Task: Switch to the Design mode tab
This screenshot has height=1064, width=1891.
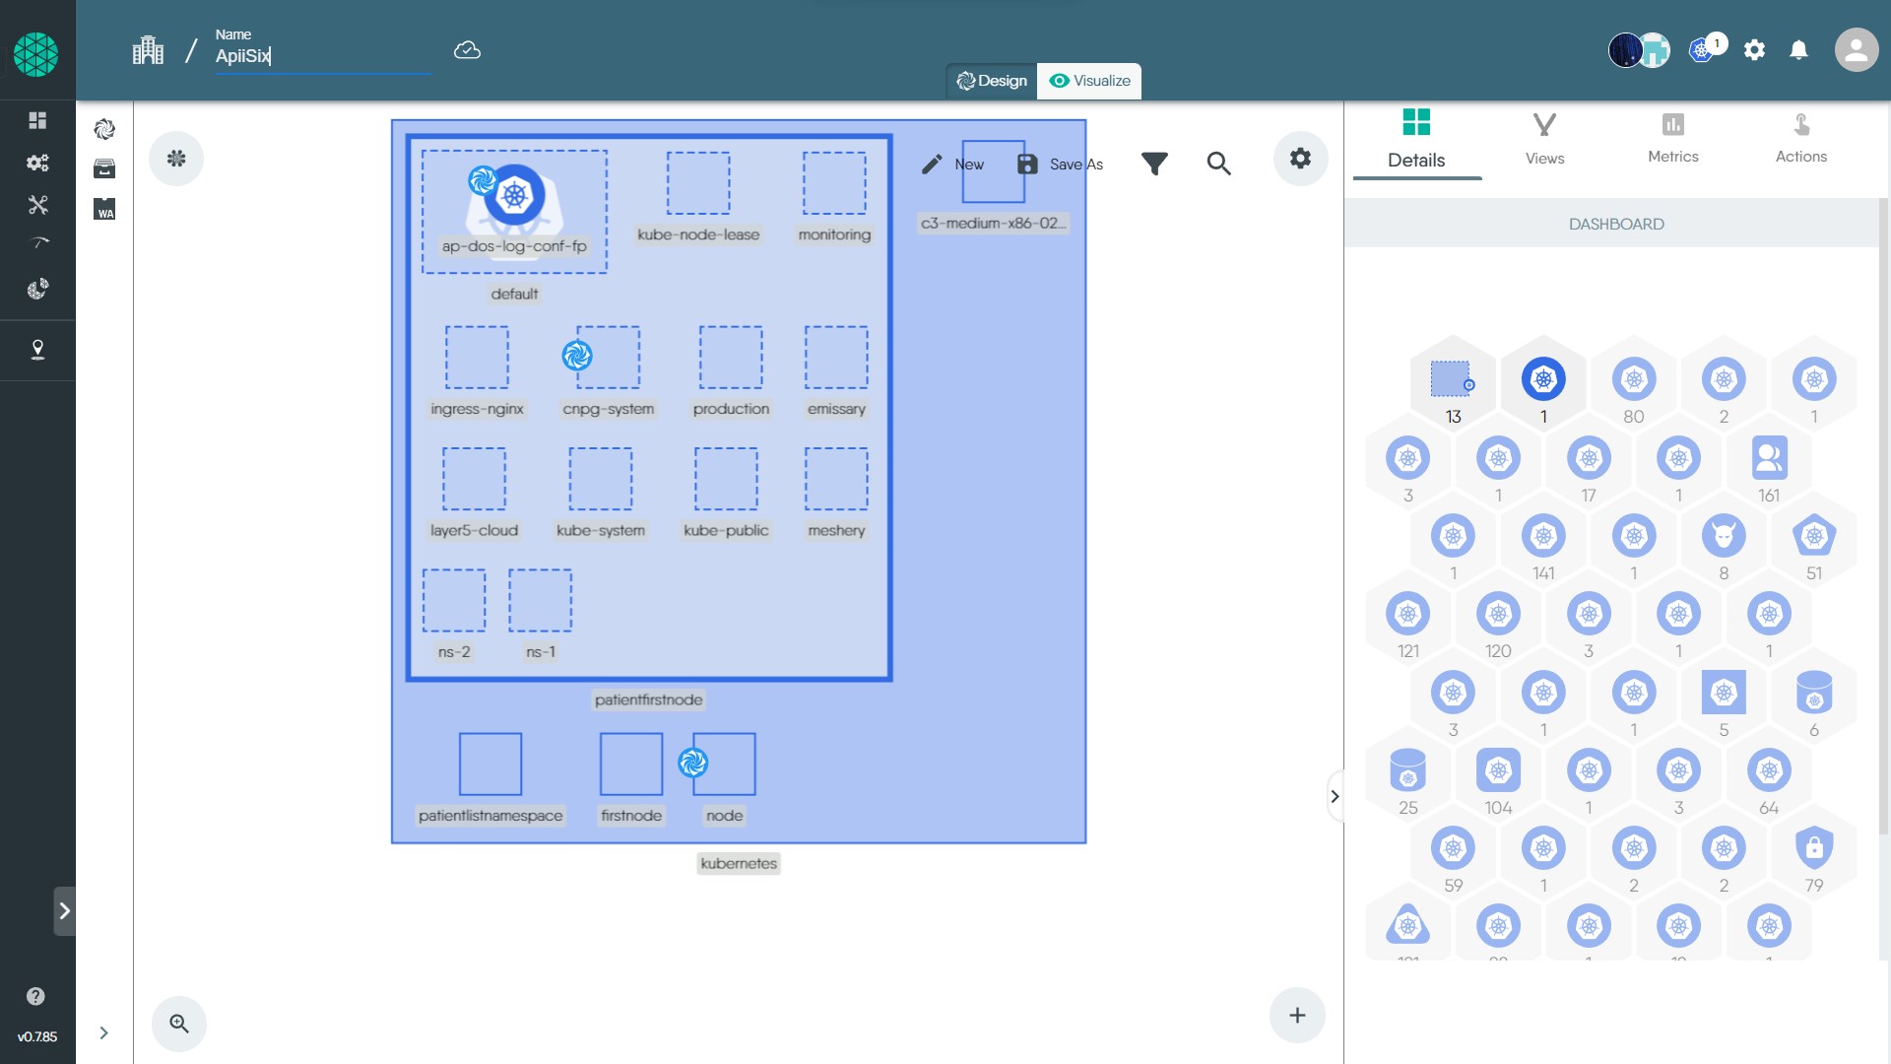Action: (992, 81)
